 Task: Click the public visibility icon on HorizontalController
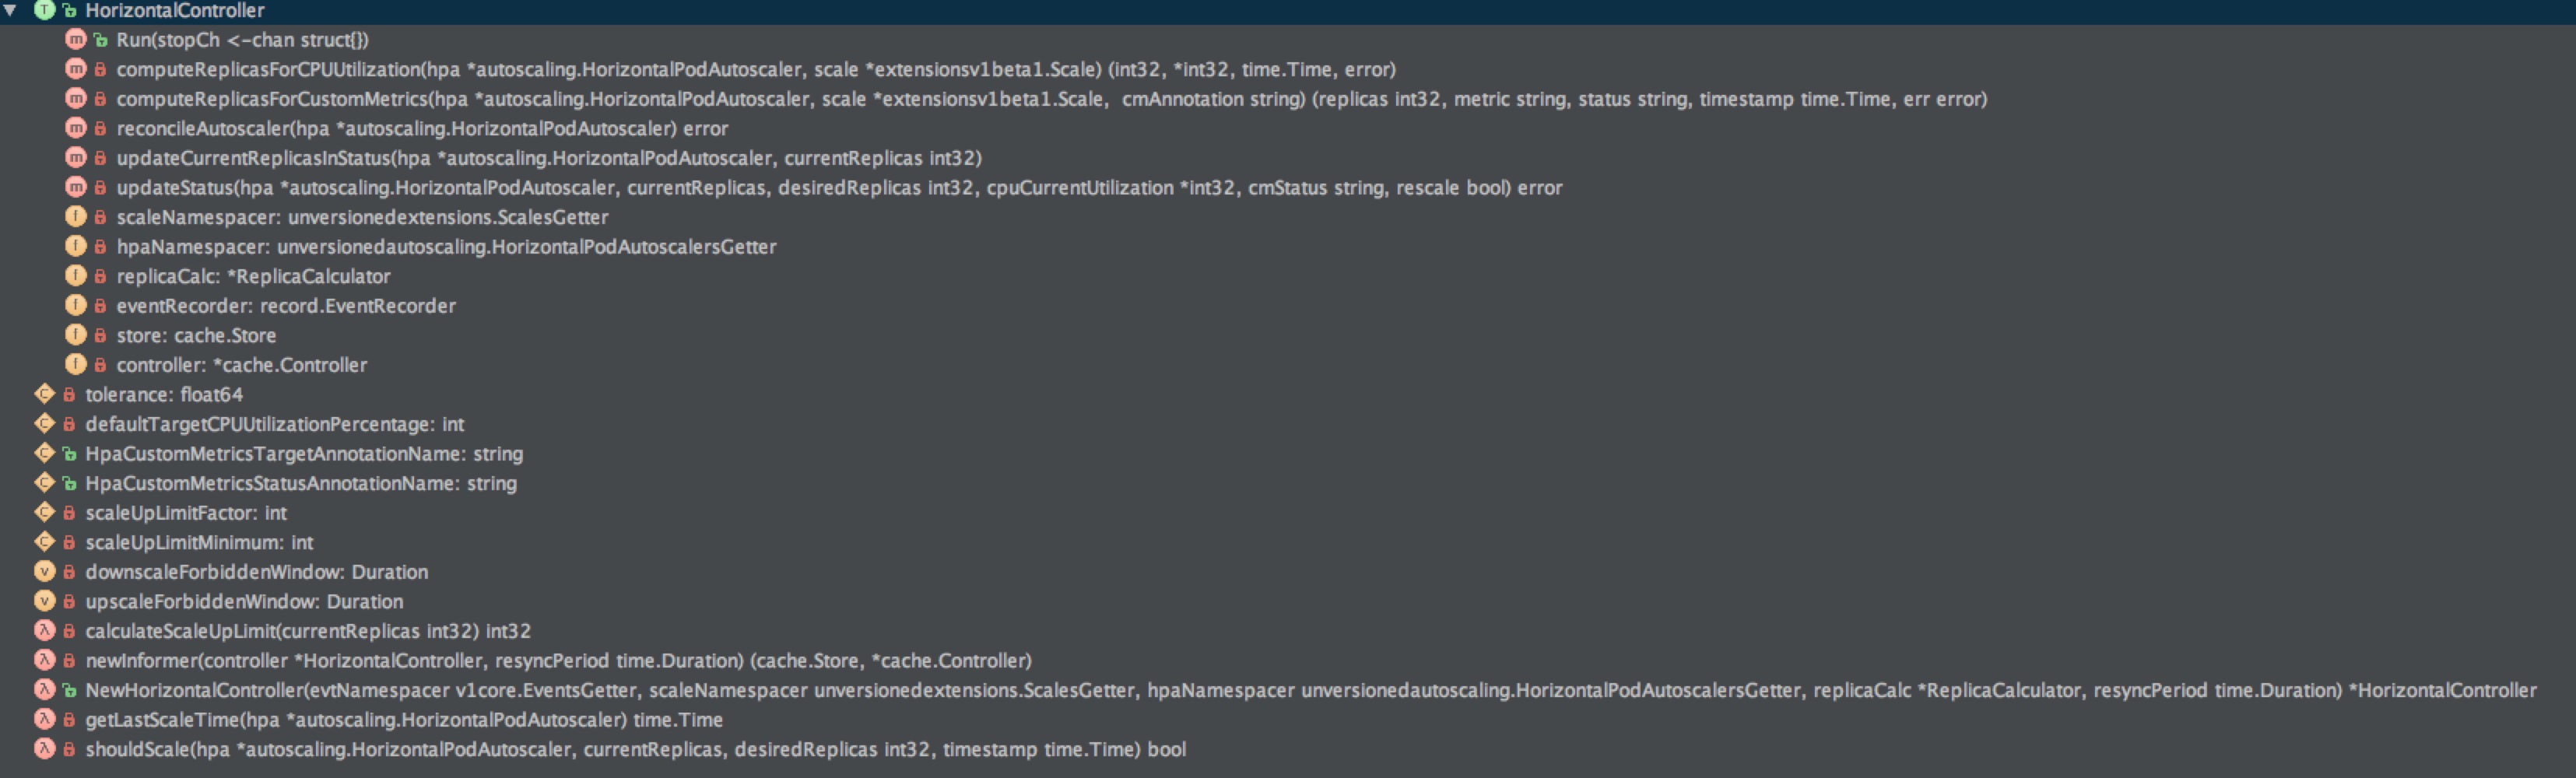point(69,11)
